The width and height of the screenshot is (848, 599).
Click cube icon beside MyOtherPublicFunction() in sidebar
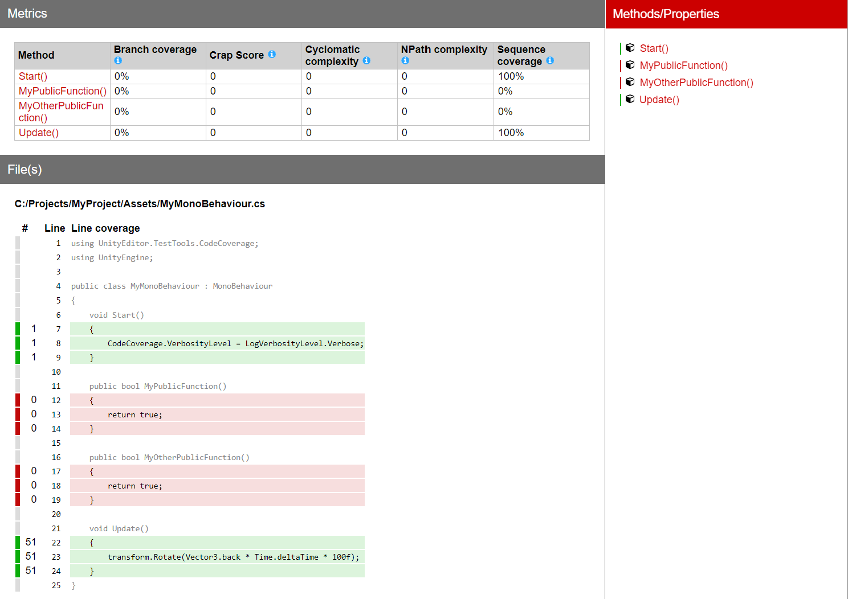(x=630, y=82)
